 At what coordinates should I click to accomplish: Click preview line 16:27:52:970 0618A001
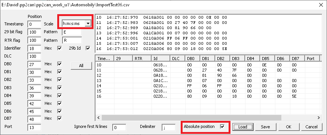click(x=162, y=17)
